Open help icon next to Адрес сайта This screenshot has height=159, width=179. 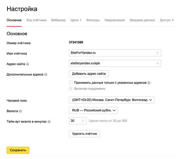click(x=28, y=64)
